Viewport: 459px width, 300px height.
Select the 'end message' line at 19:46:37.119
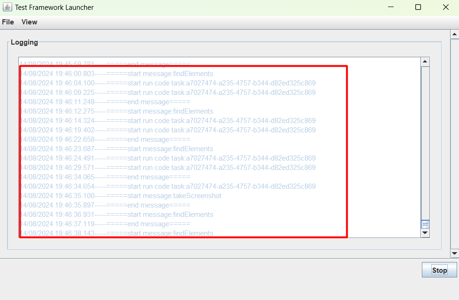pyautogui.click(x=105, y=224)
